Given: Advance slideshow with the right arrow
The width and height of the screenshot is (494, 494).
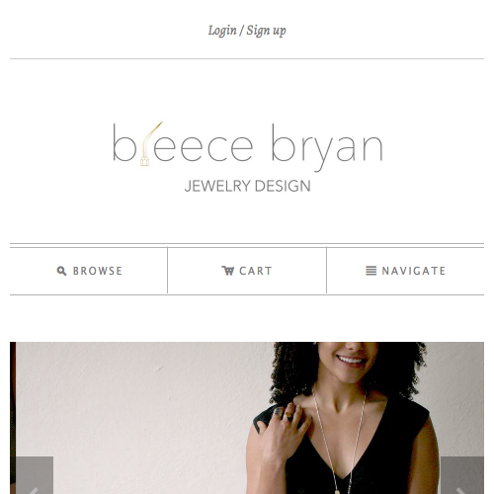Looking at the screenshot, I should (x=462, y=475).
